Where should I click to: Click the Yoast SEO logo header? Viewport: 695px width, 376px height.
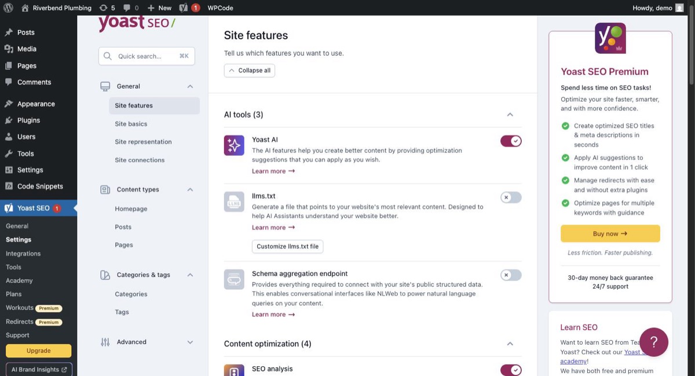pyautogui.click(x=137, y=23)
